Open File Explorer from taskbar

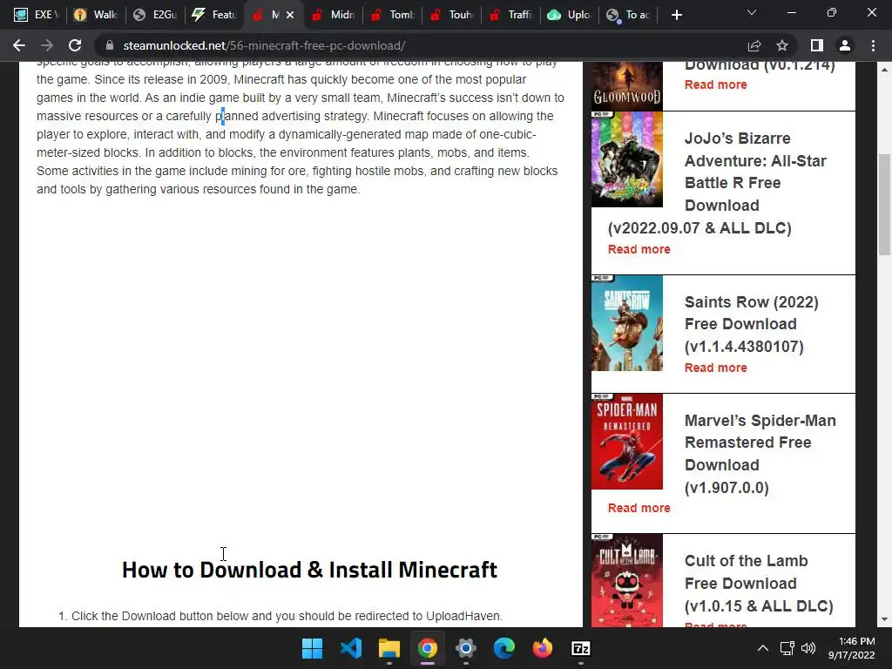389,648
